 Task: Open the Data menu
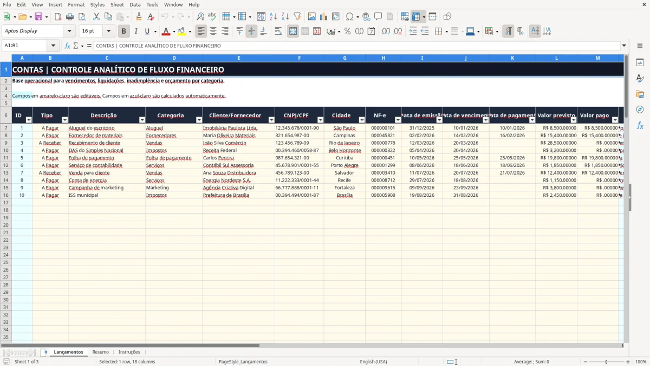click(135, 4)
